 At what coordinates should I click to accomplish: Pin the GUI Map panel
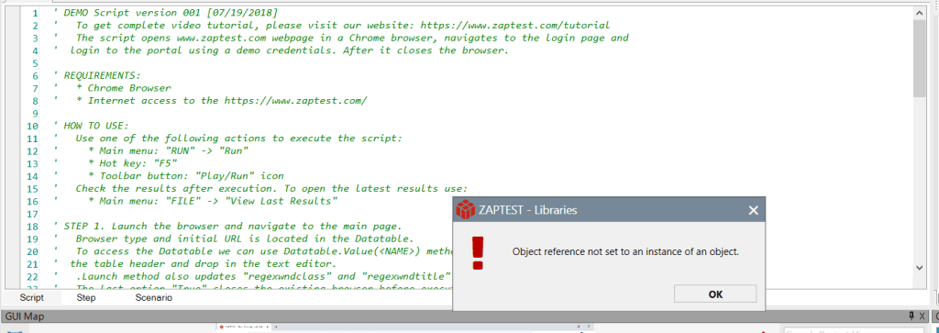pyautogui.click(x=911, y=316)
